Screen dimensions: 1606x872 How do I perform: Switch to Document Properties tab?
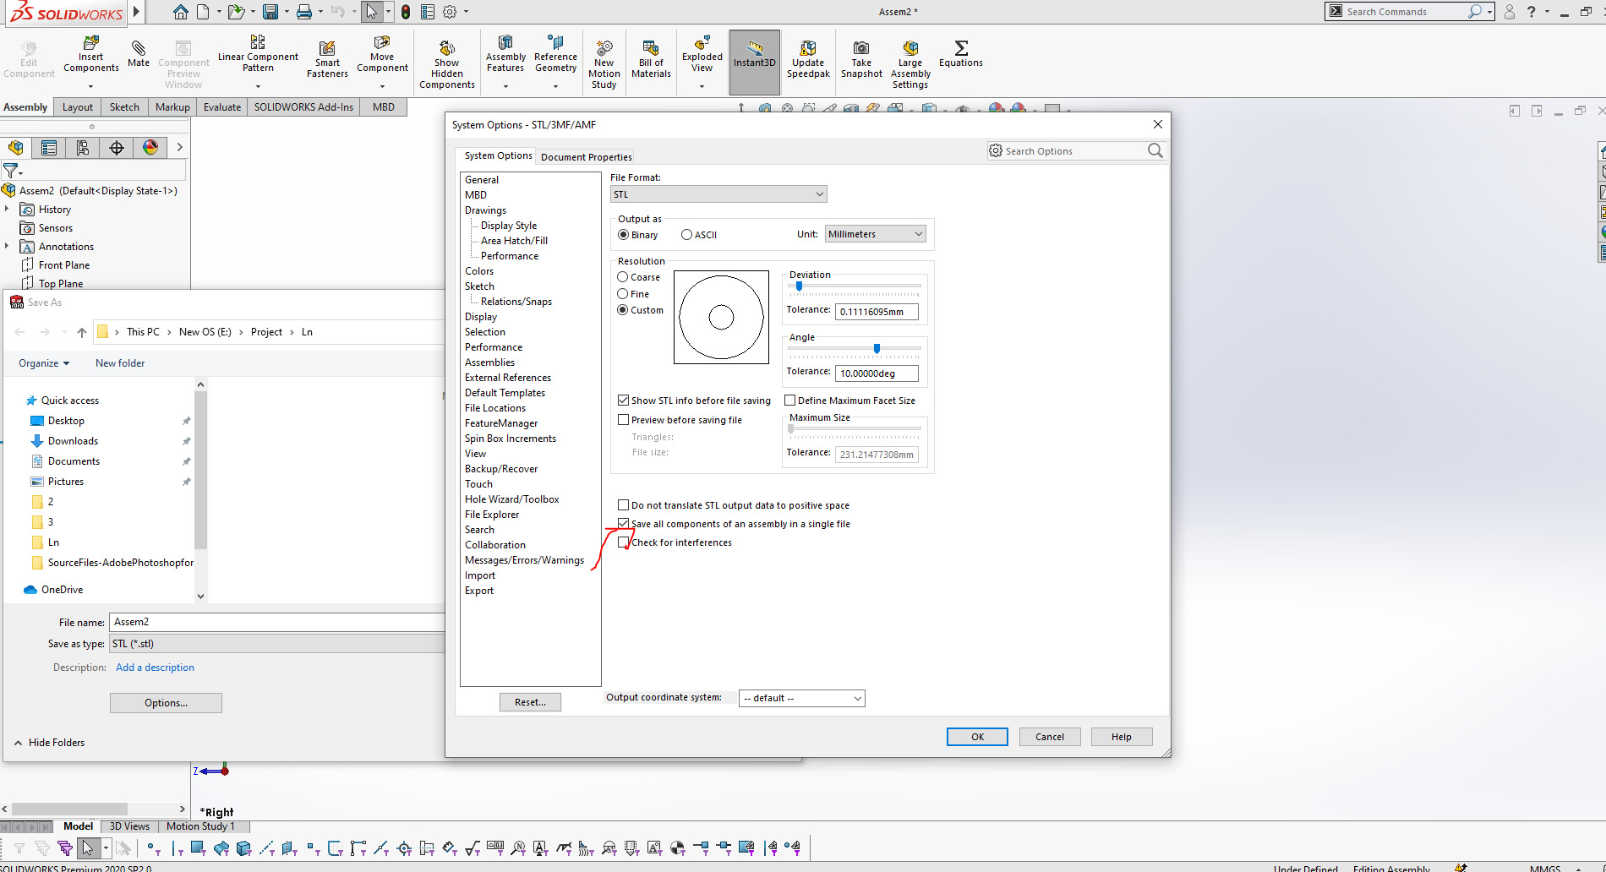(586, 156)
